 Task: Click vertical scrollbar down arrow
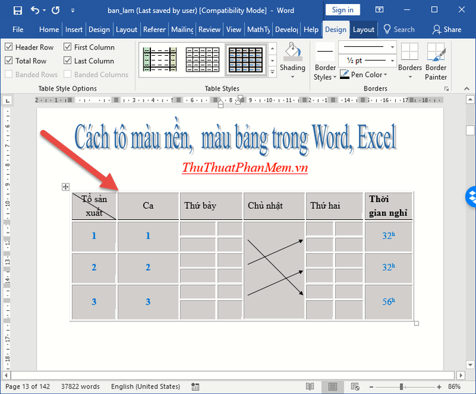pyautogui.click(x=471, y=365)
